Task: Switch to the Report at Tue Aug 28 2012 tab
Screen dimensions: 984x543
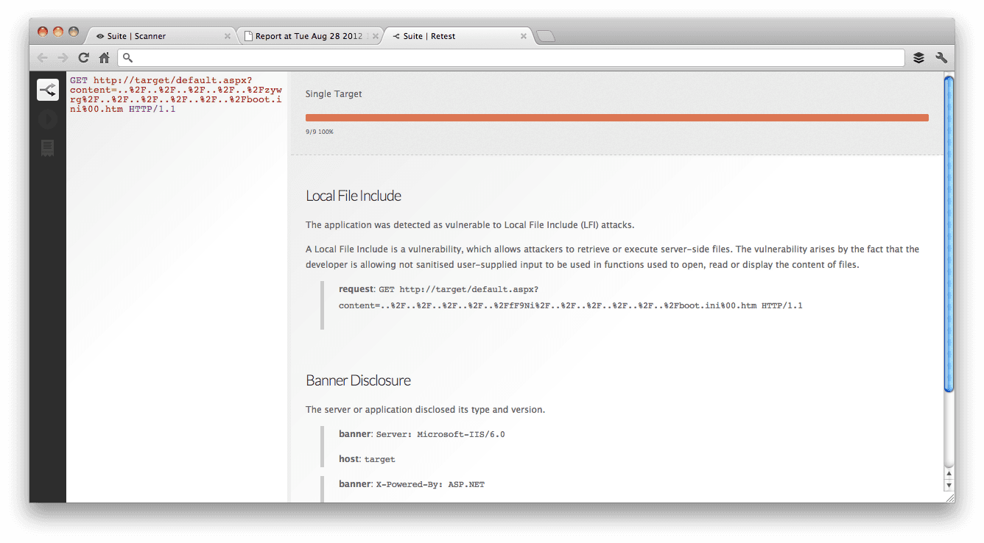Action: pos(309,36)
